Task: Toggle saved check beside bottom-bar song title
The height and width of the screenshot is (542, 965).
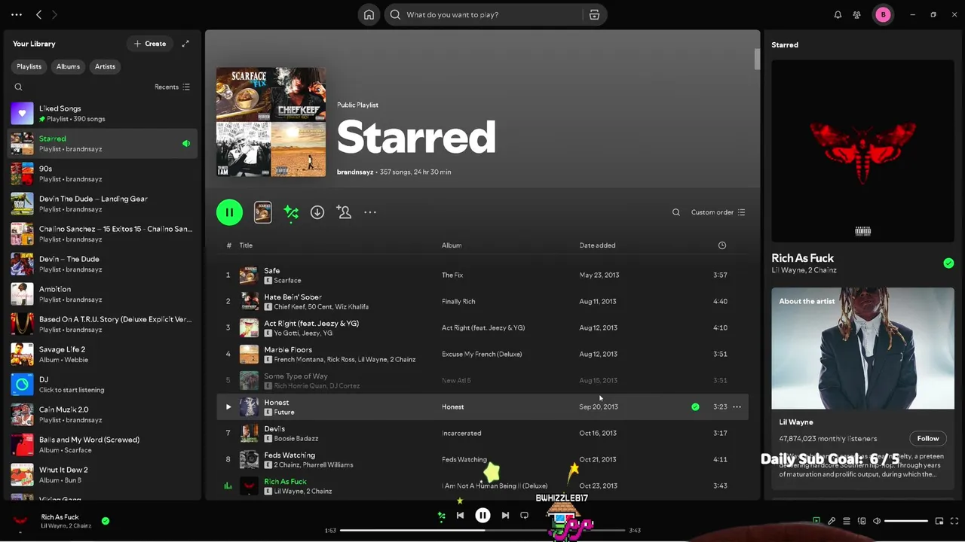Action: coord(106,520)
